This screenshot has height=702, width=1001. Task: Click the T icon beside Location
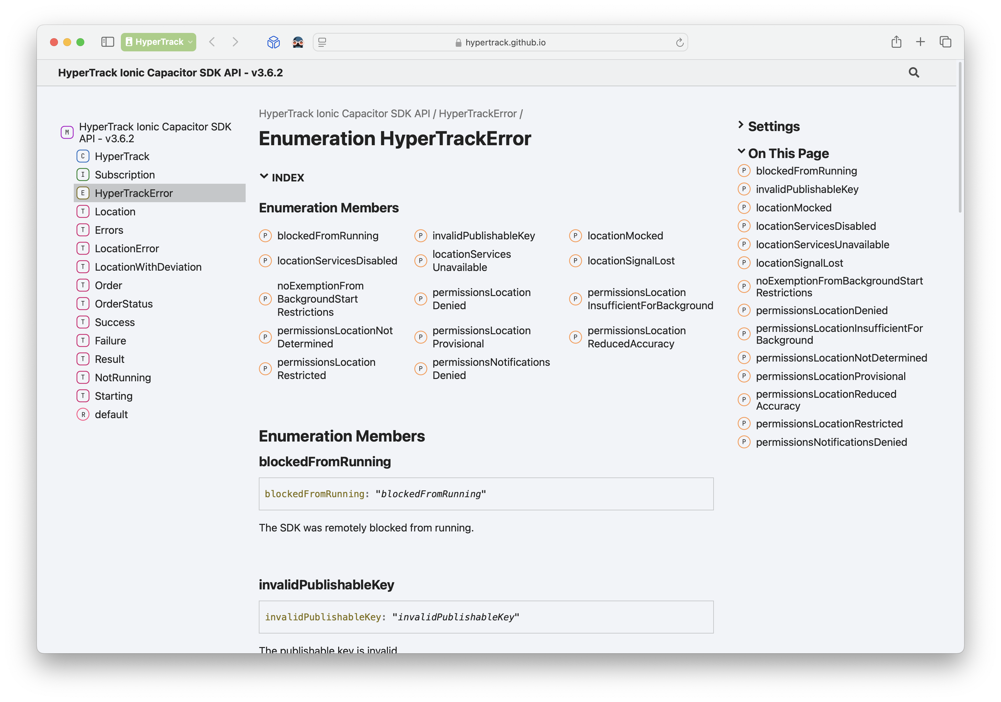tap(83, 211)
